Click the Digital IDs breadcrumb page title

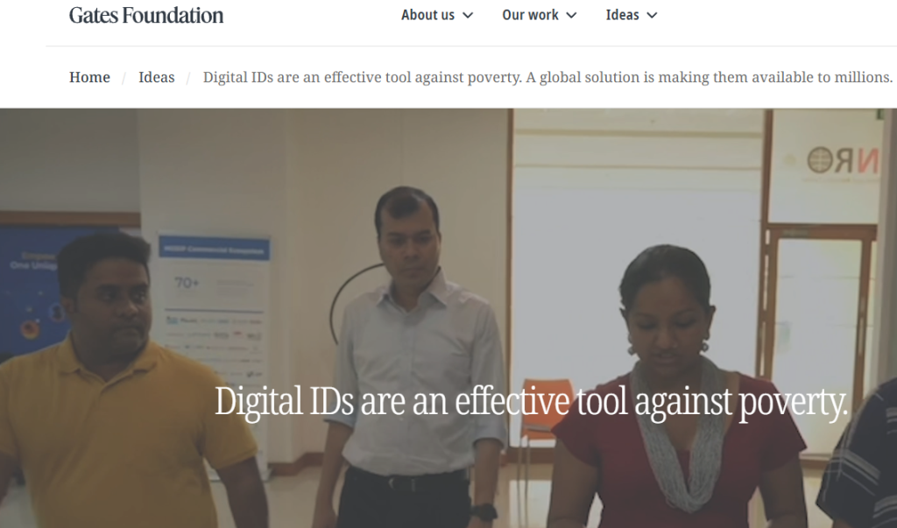click(x=547, y=77)
